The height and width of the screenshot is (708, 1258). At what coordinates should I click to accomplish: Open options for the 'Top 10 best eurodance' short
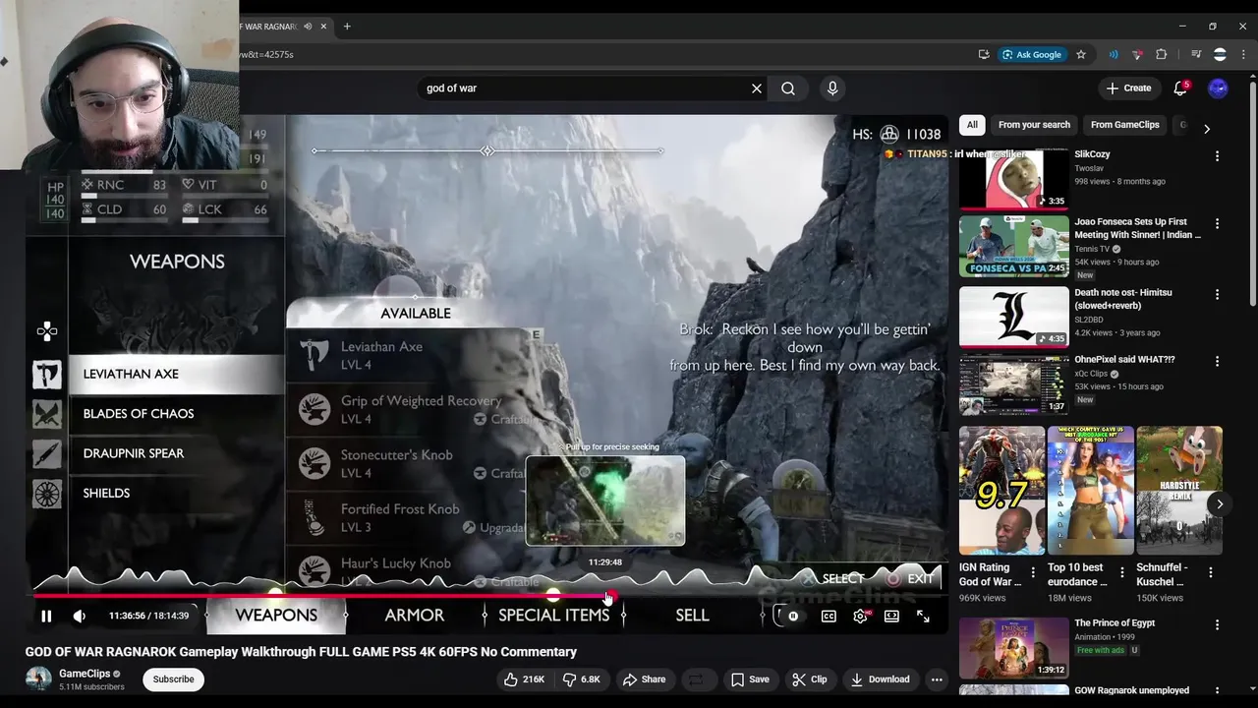(1120, 572)
